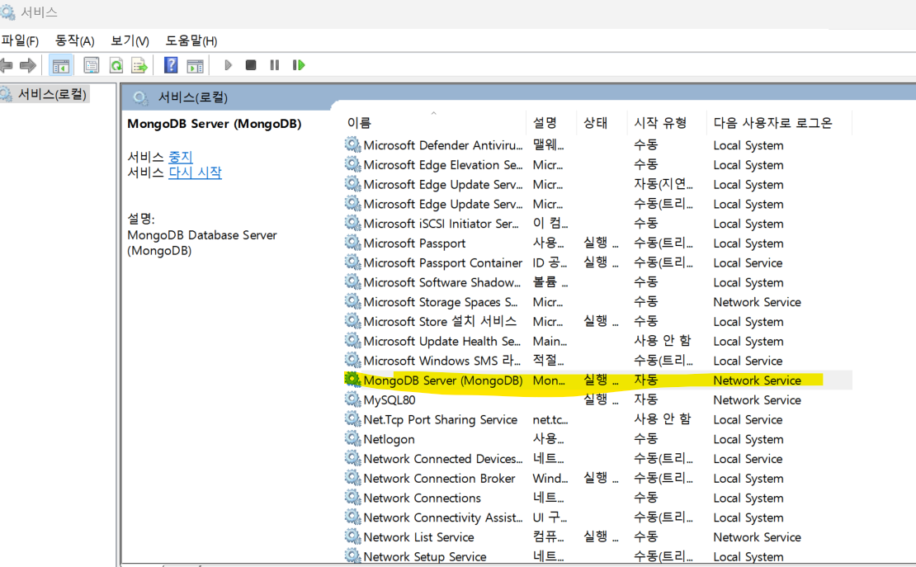Click gear icon of MongoDB Server row

coord(352,380)
